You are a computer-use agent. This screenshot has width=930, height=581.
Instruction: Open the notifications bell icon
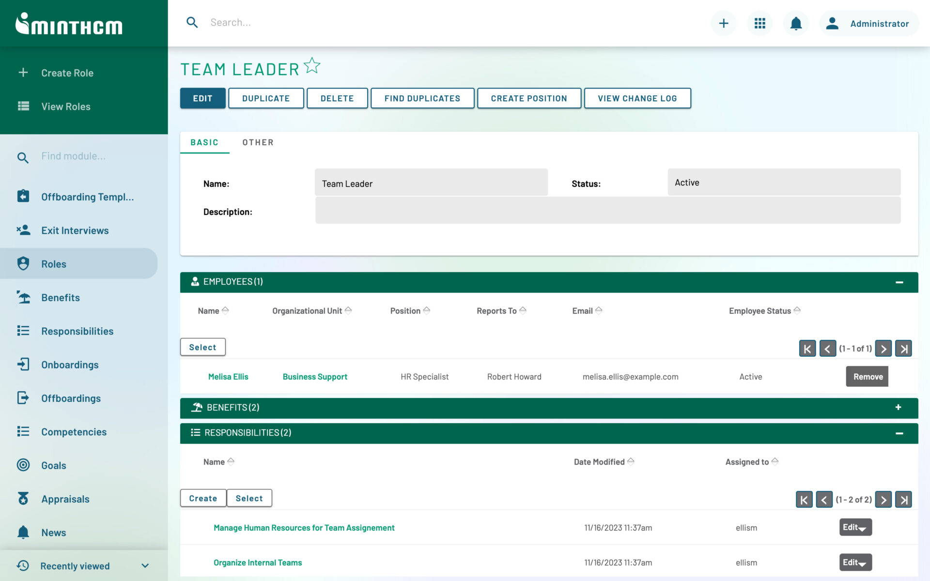pyautogui.click(x=795, y=23)
